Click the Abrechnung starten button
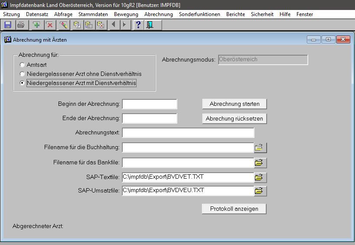 pyautogui.click(x=234, y=104)
